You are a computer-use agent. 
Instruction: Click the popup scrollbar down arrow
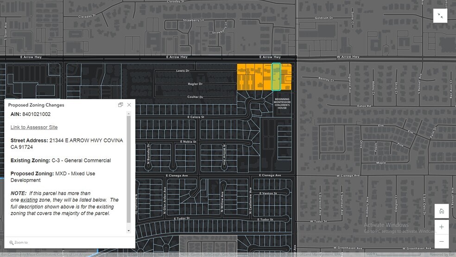[129, 231]
